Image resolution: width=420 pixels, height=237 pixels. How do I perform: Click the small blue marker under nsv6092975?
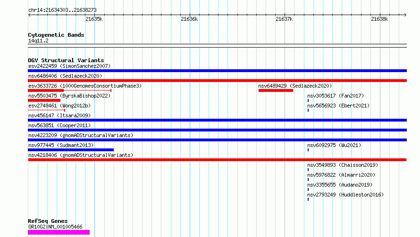308,150
